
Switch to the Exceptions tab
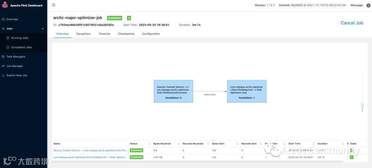[x=83, y=34]
